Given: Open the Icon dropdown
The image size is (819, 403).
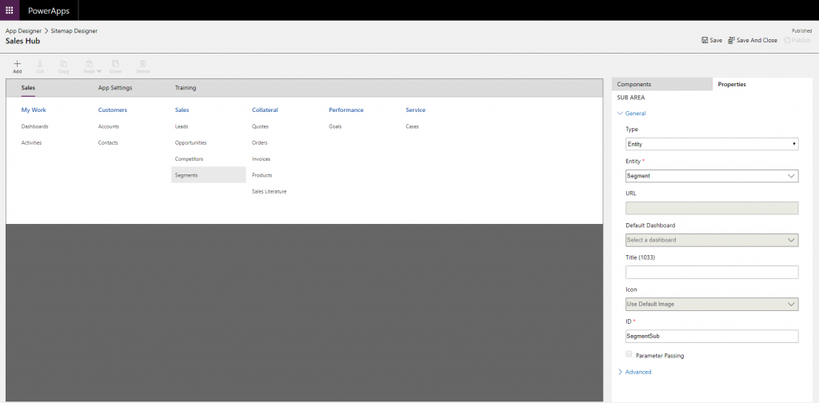Looking at the screenshot, I should pyautogui.click(x=712, y=304).
